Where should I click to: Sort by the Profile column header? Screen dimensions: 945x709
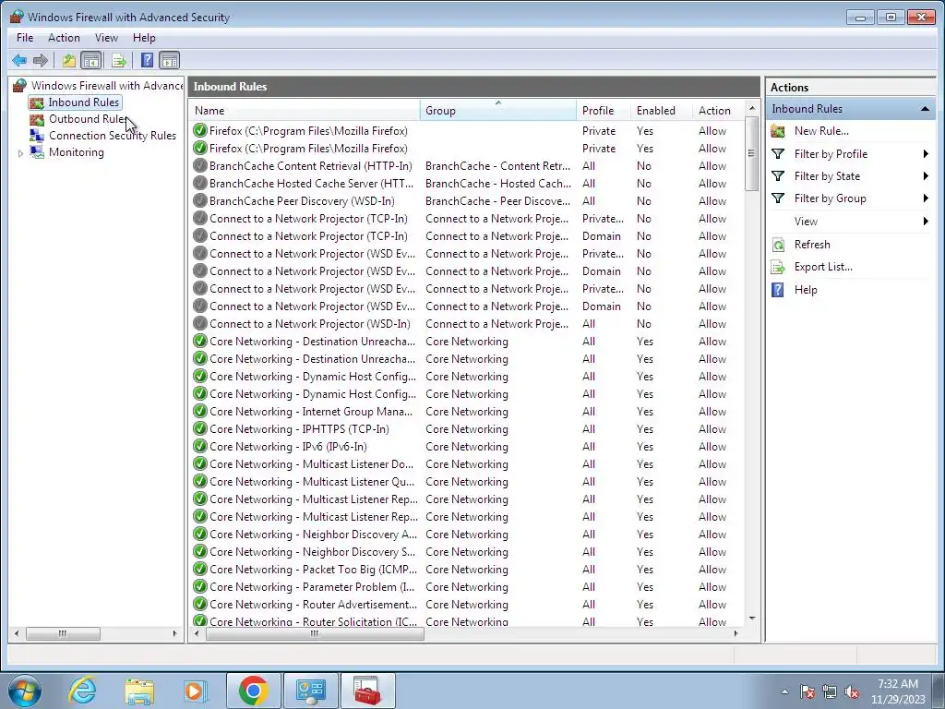(x=604, y=111)
